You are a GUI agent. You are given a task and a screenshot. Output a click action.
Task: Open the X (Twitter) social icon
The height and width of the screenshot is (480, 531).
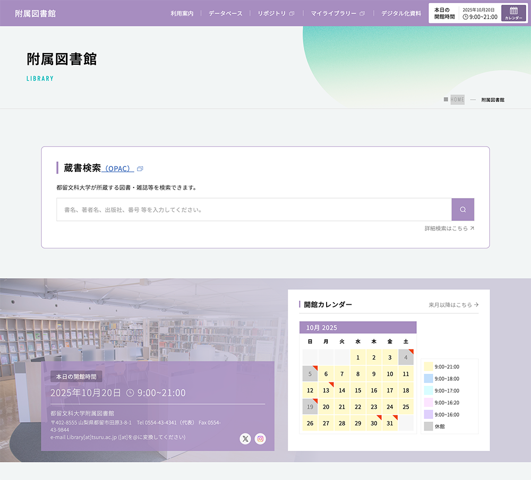245,439
